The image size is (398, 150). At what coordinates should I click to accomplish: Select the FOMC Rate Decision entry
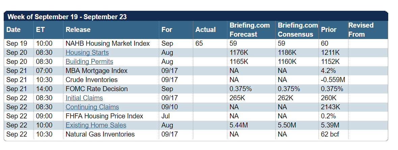[x=96, y=89]
